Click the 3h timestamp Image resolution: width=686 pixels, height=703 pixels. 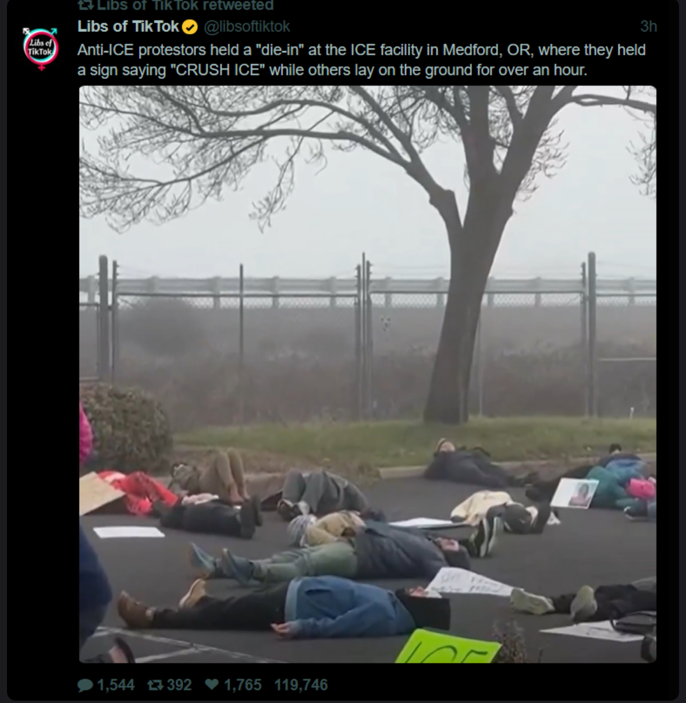[x=648, y=26]
